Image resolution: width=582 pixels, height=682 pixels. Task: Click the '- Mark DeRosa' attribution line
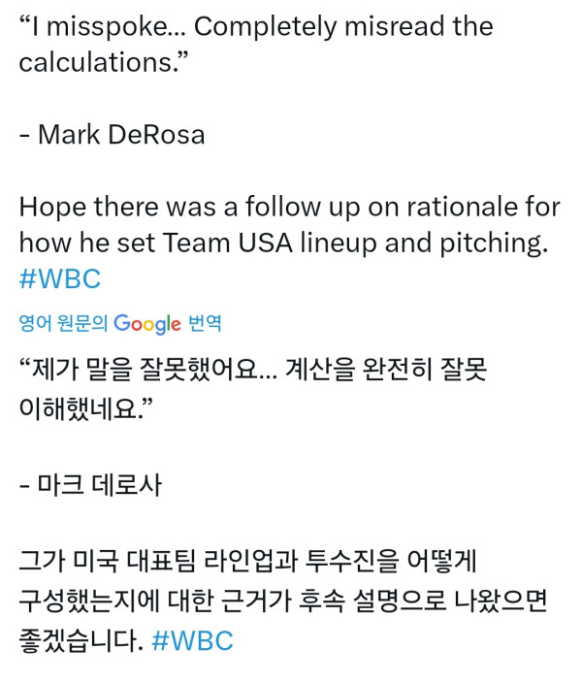[x=112, y=134]
